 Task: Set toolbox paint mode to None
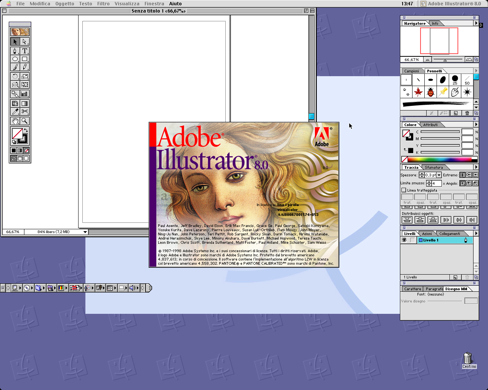coord(26,150)
